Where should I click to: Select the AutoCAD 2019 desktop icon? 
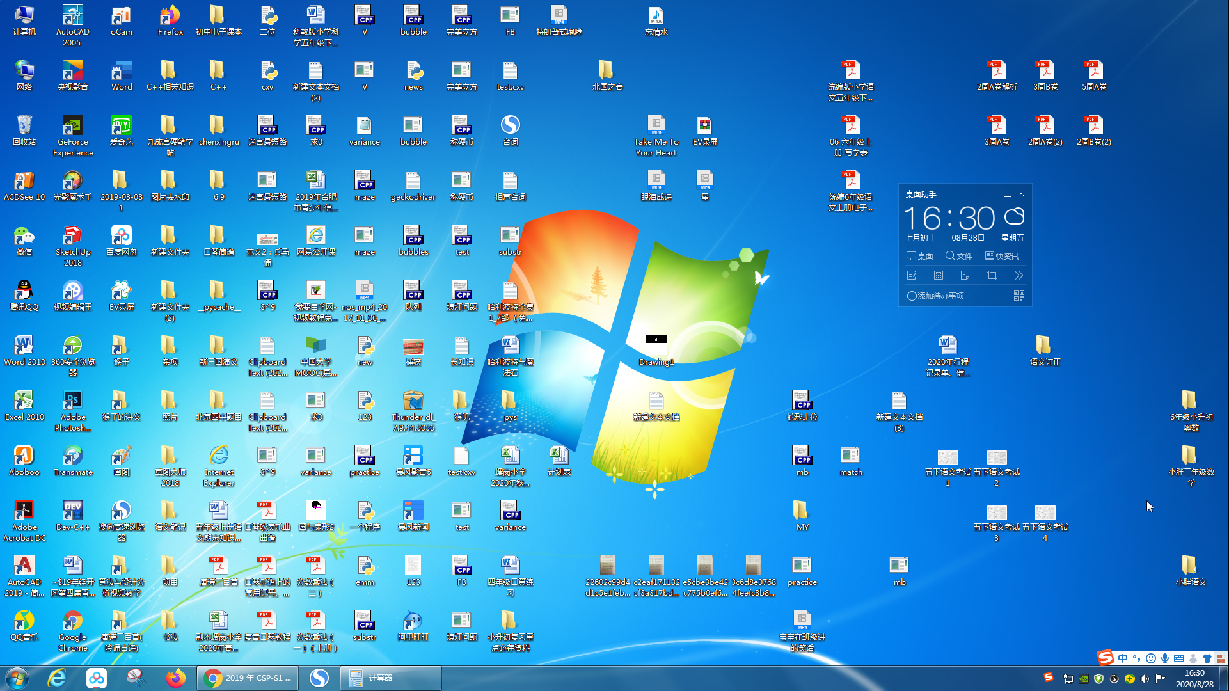24,576
